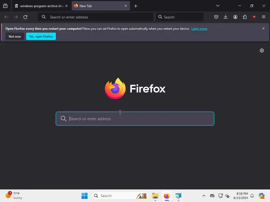Screen dimensions: 270x202
Task: Open the weather widget showing 77°F Sunny
Action: 14,195
